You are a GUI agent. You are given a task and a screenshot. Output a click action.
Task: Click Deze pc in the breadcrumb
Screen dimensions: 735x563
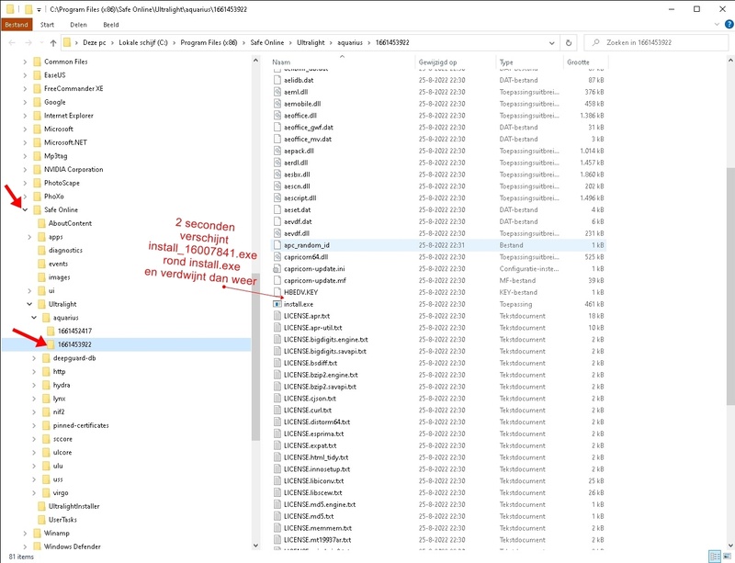coord(95,42)
